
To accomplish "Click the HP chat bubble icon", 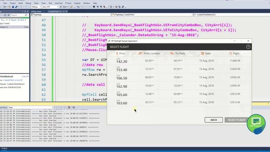I will click(256, 124).
